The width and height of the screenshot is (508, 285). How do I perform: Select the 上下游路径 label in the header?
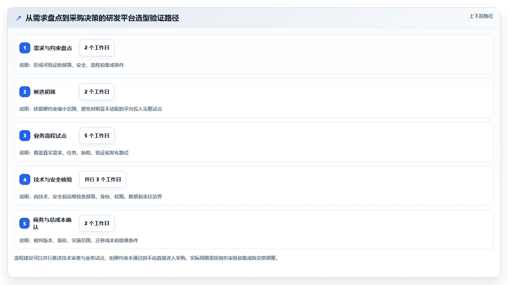[x=481, y=16]
